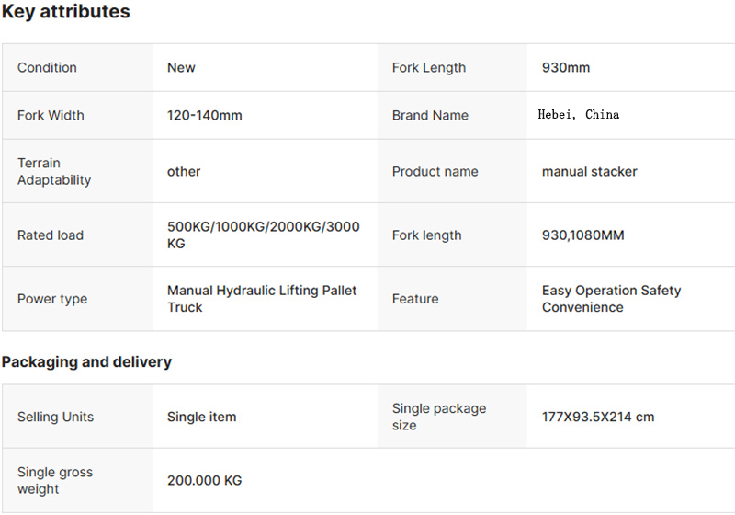Image resolution: width=735 pixels, height=515 pixels.
Task: Select the 120-140mm fork width value
Action: point(204,115)
